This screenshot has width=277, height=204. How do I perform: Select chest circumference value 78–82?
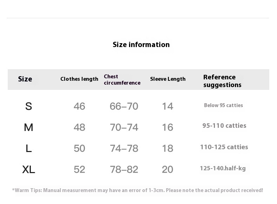click(124, 170)
